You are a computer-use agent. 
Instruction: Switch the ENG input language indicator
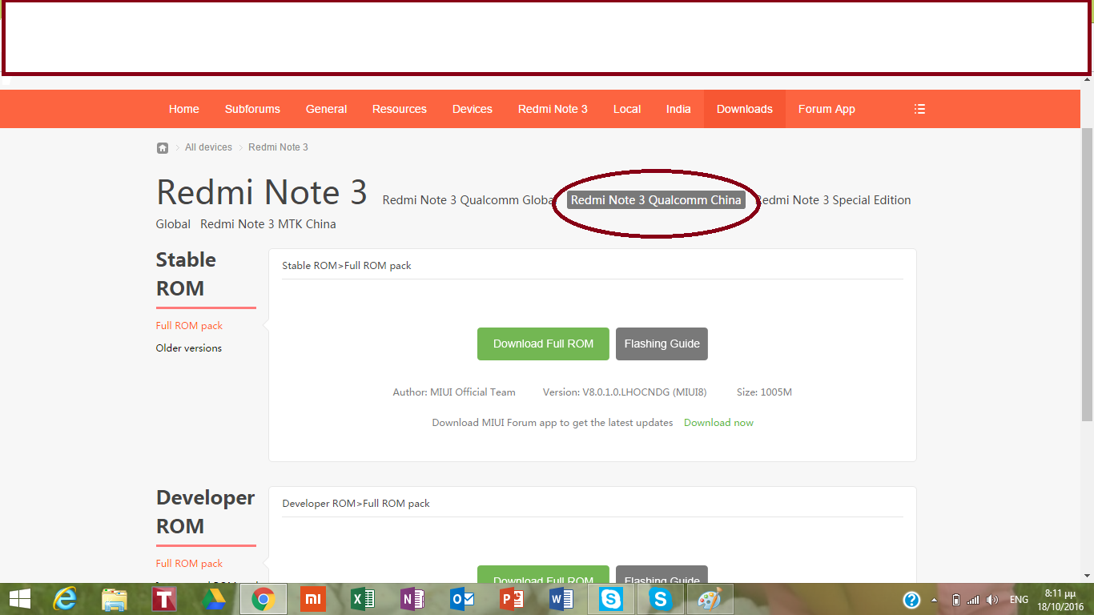pos(1019,600)
